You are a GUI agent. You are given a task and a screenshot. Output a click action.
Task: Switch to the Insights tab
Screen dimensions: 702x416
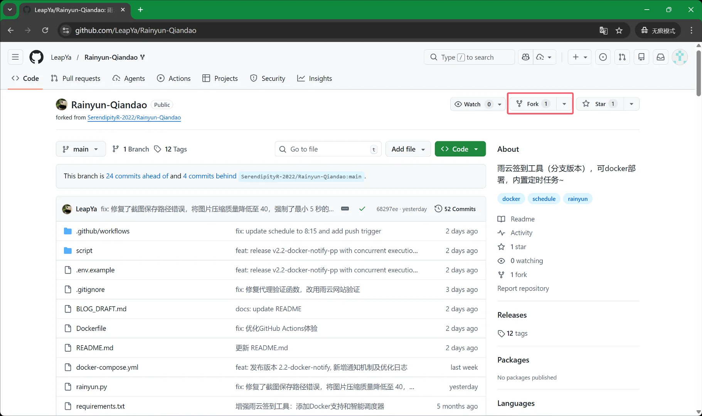[x=315, y=79]
